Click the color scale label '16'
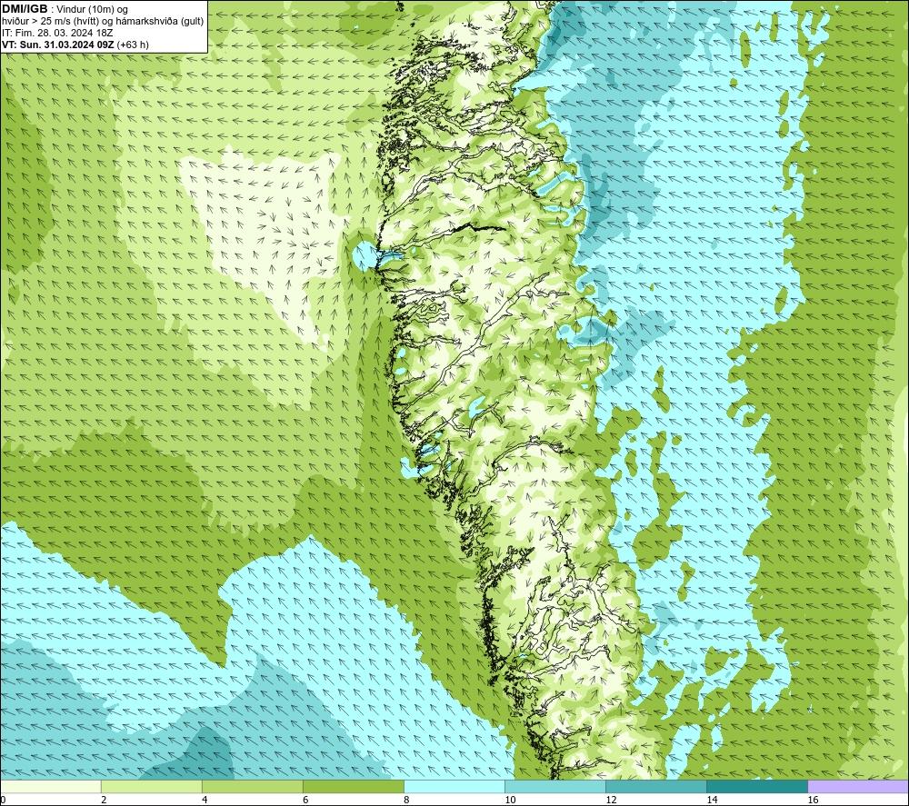This screenshot has height=806, width=909. click(x=813, y=801)
